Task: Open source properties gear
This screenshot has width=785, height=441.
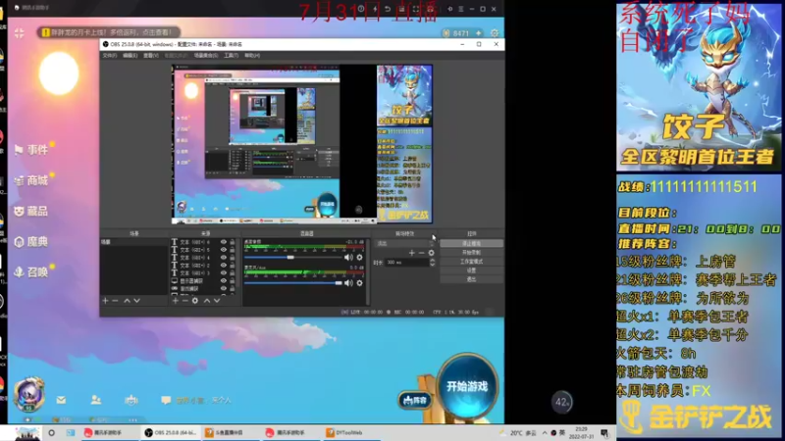Action: [195, 301]
